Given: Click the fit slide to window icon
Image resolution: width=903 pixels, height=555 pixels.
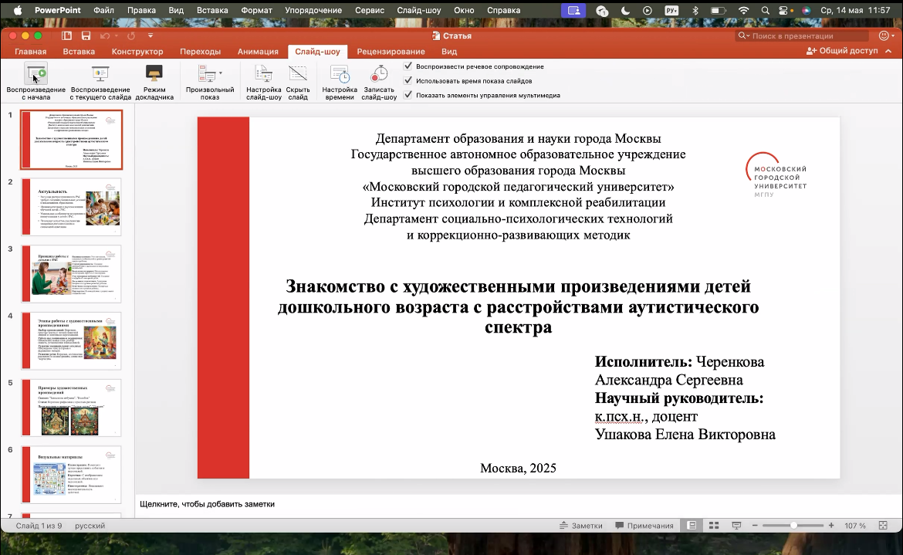Looking at the screenshot, I should click(x=882, y=526).
